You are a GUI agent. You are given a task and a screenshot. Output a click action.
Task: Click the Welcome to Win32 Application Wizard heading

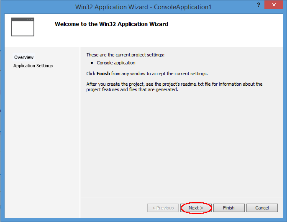pos(111,24)
